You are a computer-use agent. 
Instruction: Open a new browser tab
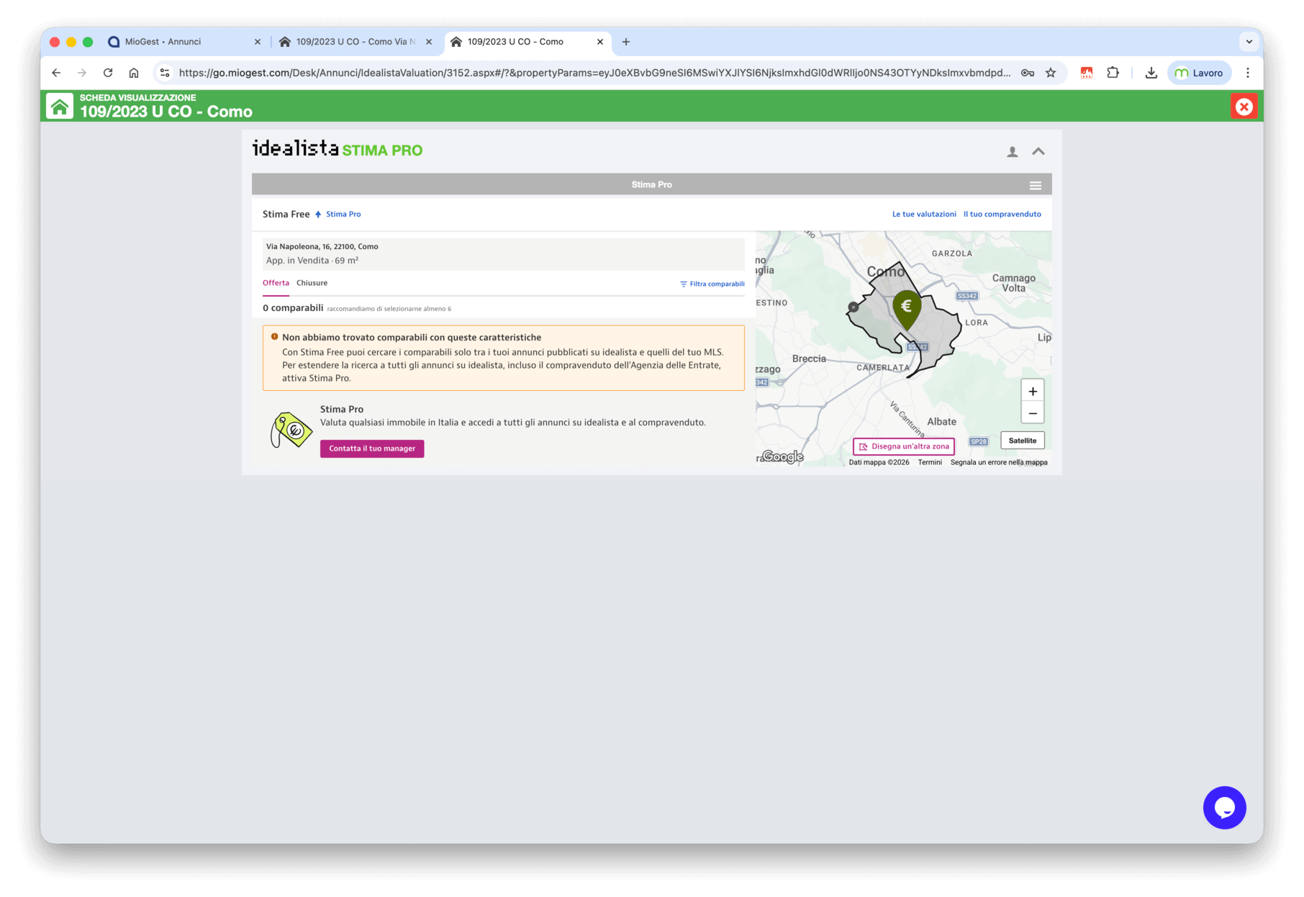(x=626, y=42)
